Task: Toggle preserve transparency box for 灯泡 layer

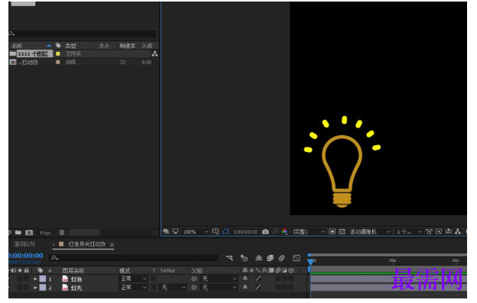Action: point(154,279)
